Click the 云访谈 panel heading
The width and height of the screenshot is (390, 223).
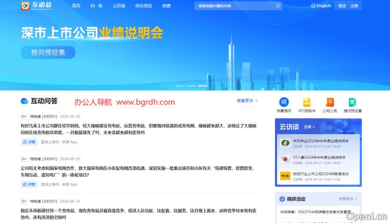(x=289, y=127)
